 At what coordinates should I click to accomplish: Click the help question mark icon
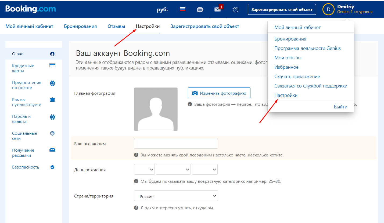point(236,10)
